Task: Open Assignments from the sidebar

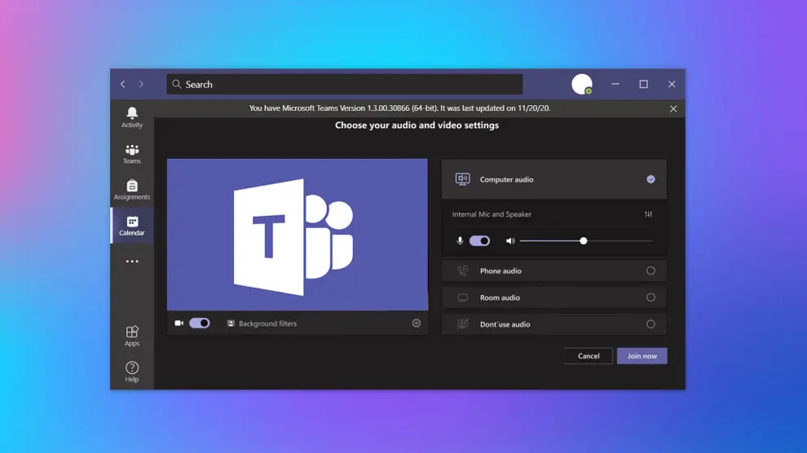Action: coord(132,190)
